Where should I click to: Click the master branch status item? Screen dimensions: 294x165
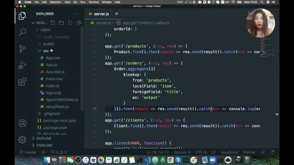[28, 152]
